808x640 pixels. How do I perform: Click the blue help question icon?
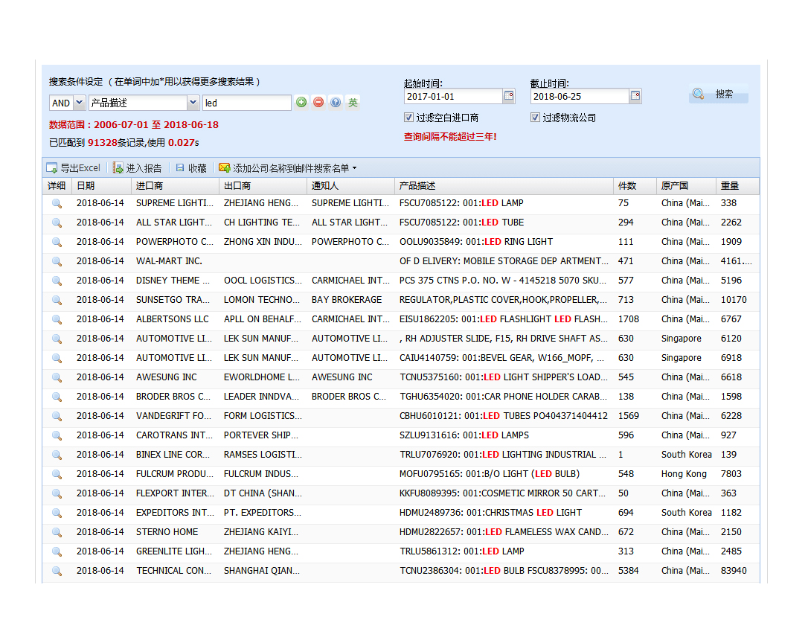[336, 102]
